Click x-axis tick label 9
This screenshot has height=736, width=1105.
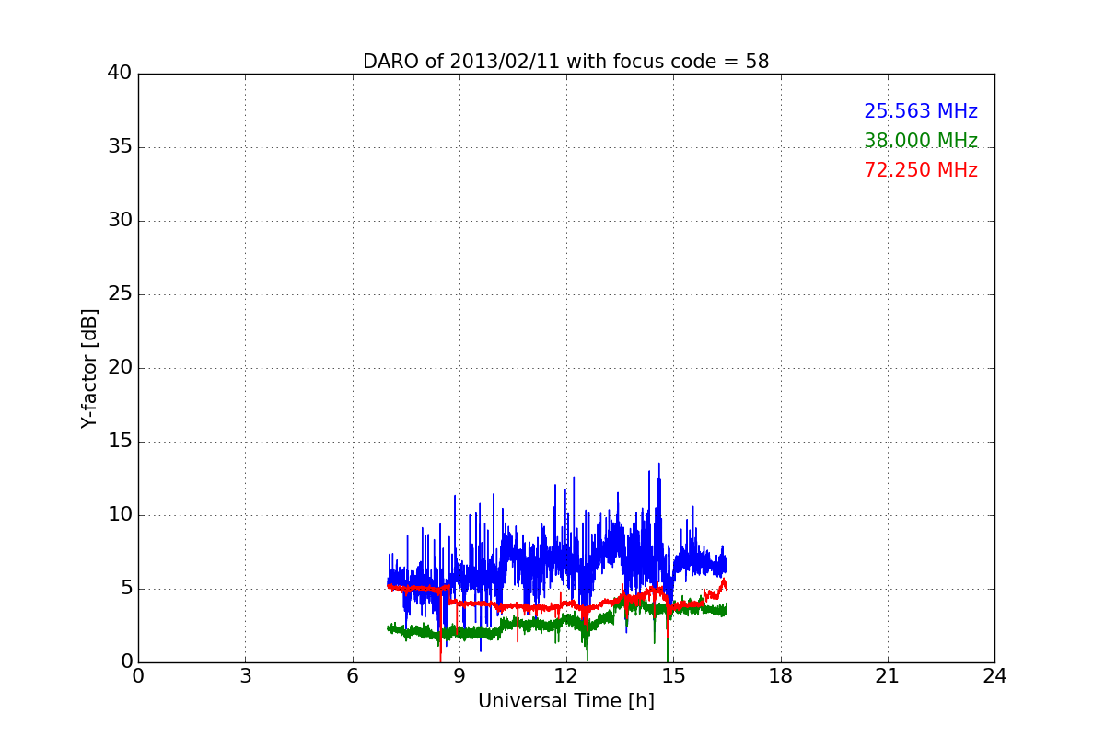(x=459, y=676)
